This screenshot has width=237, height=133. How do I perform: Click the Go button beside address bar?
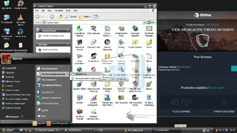pos(151,22)
